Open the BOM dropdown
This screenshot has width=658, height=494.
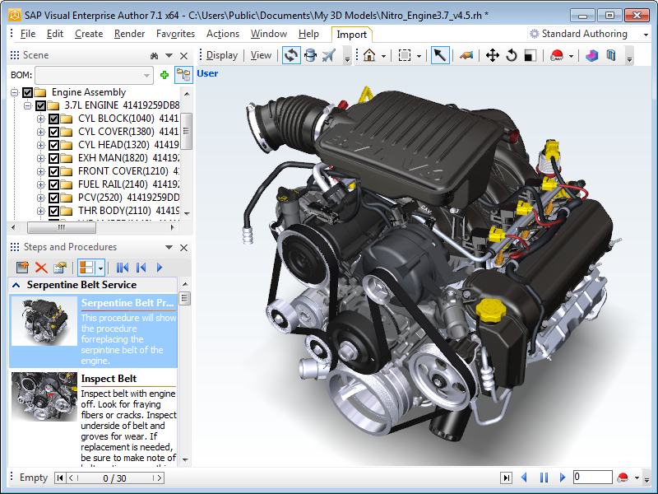pos(147,75)
